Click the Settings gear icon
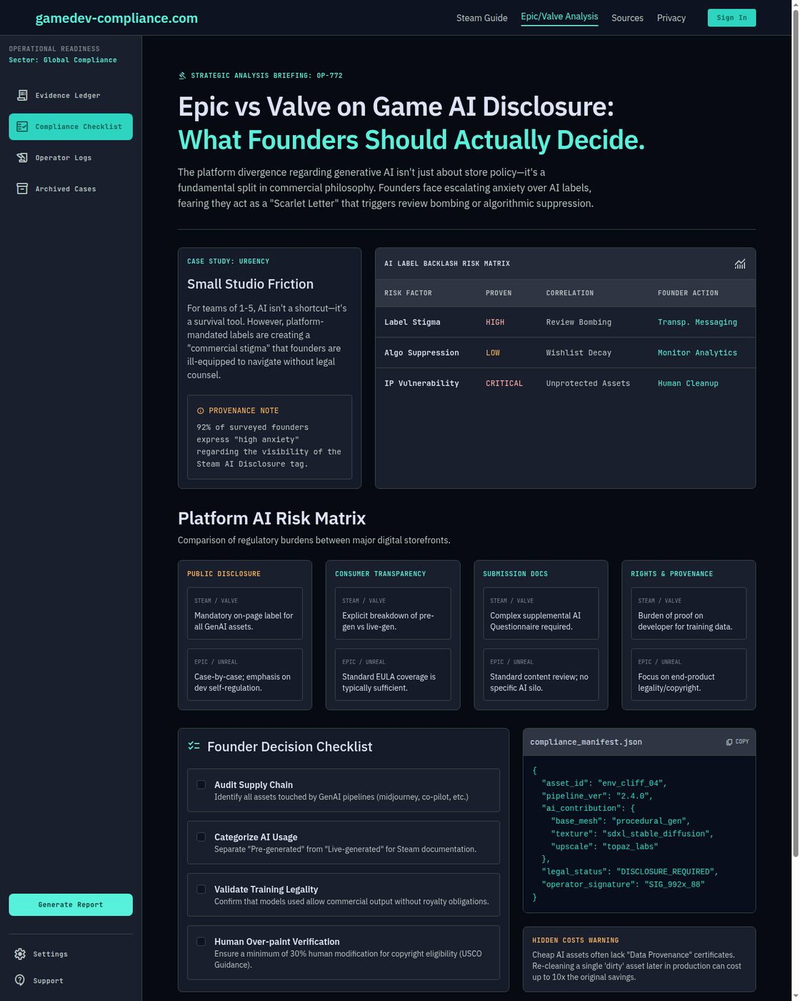The height and width of the screenshot is (1001, 800). (20, 954)
